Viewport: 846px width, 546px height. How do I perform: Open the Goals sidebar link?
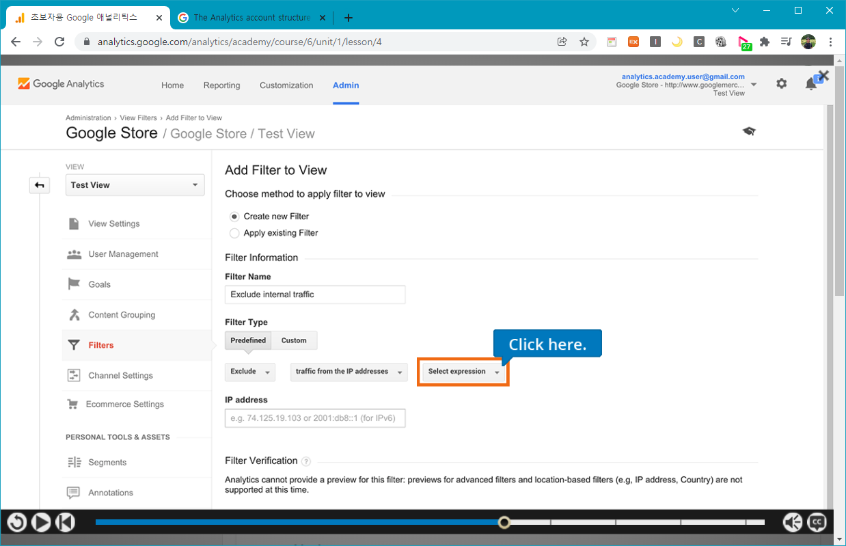pyautogui.click(x=99, y=284)
